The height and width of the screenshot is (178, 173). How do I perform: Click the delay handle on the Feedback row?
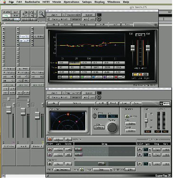pos(101,164)
